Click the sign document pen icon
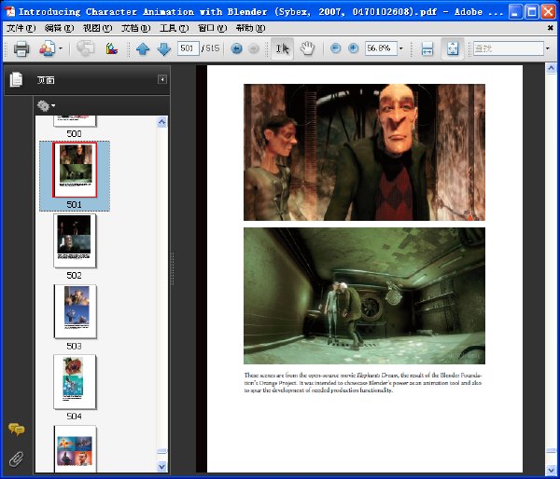Viewport: 560px width, 479px height. tap(111, 48)
